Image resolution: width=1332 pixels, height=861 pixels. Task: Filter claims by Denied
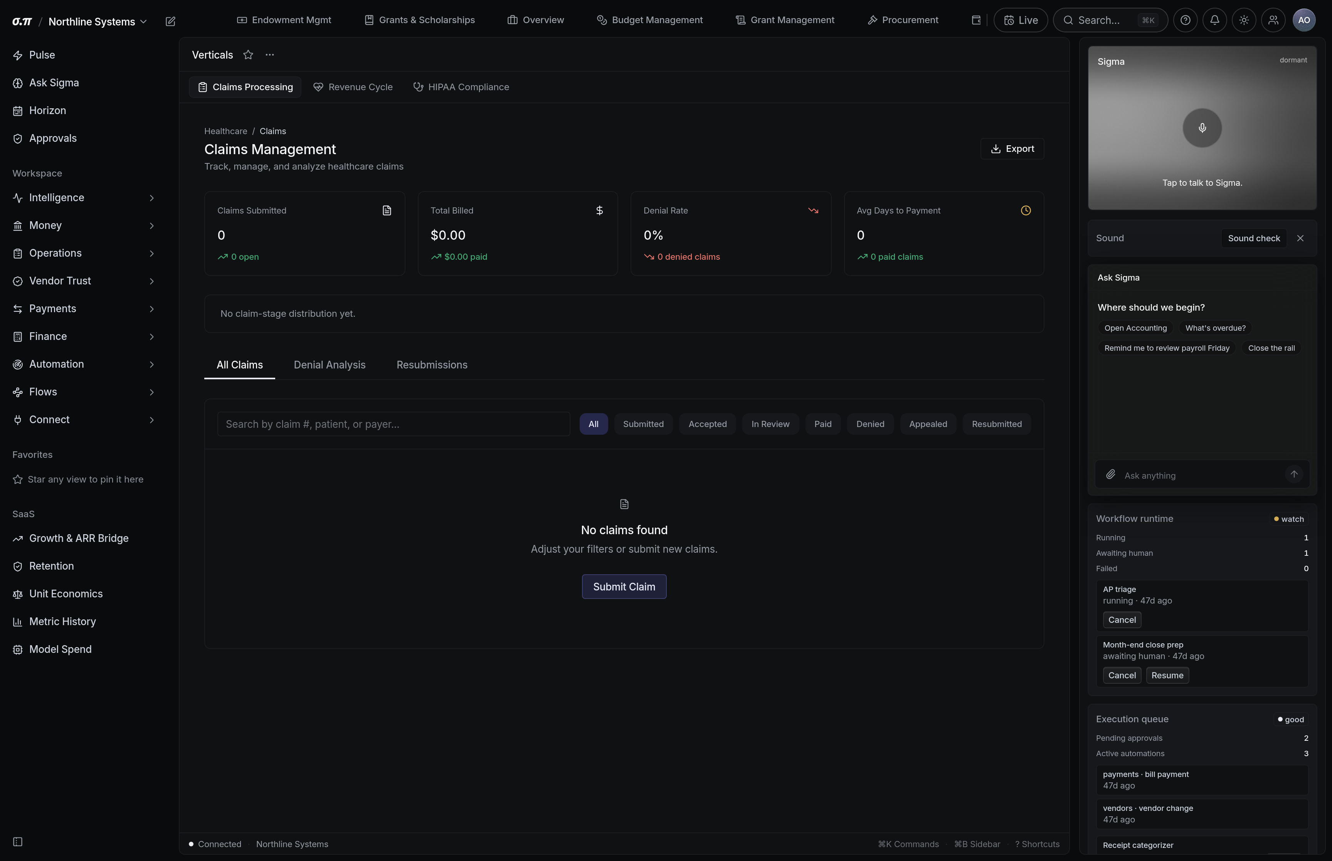[870, 424]
